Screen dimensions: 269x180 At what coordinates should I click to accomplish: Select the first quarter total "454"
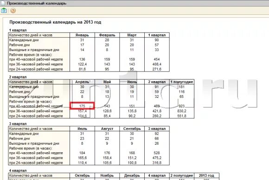pos(157,59)
